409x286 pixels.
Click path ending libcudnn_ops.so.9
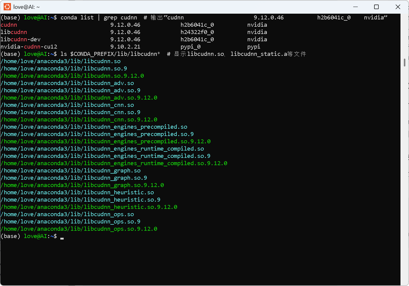[x=71, y=222]
